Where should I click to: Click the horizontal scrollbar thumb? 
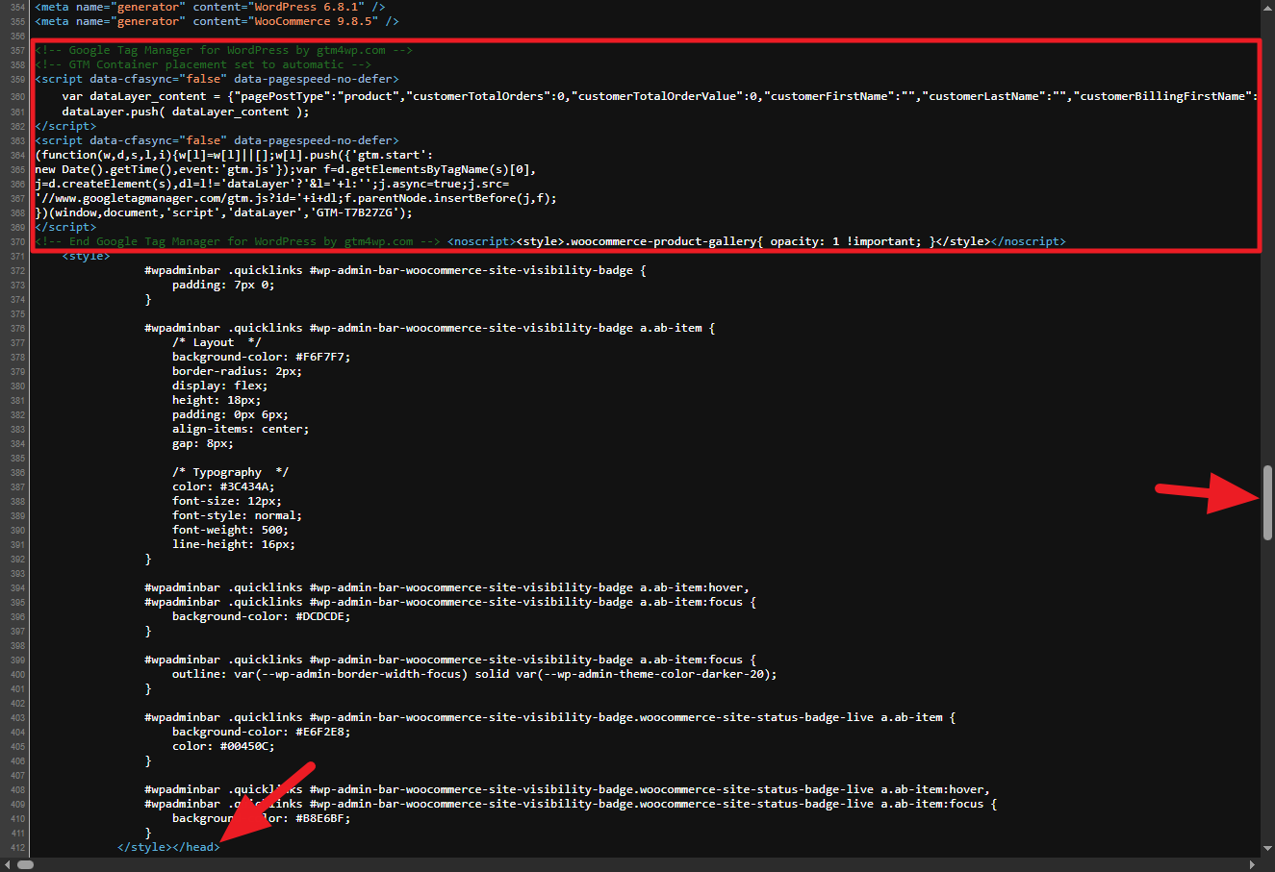click(25, 864)
